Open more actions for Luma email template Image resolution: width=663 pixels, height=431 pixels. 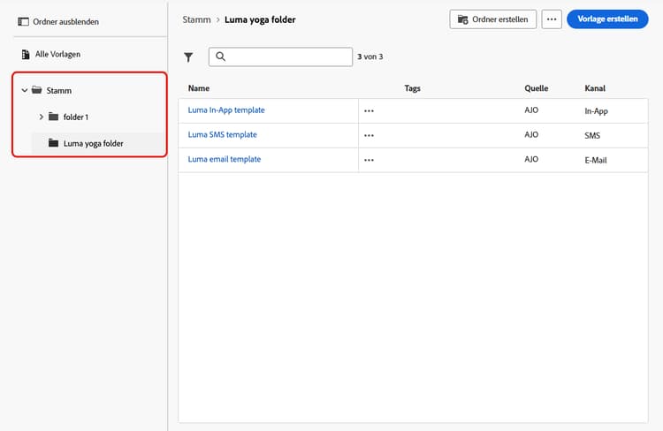[x=369, y=160]
